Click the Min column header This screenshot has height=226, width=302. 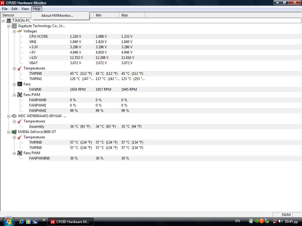pyautogui.click(x=106, y=15)
